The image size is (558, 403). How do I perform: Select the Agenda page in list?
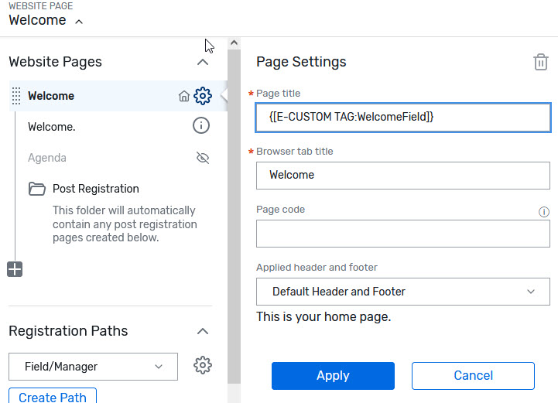[47, 158]
